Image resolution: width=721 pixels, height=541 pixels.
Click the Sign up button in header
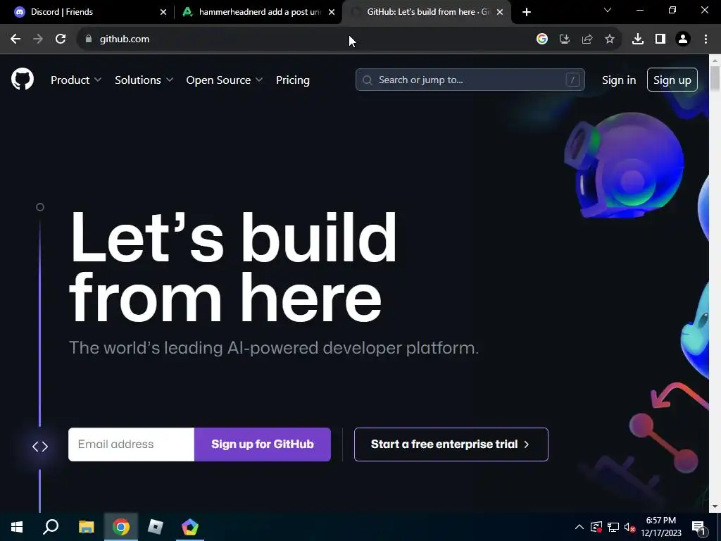point(672,80)
